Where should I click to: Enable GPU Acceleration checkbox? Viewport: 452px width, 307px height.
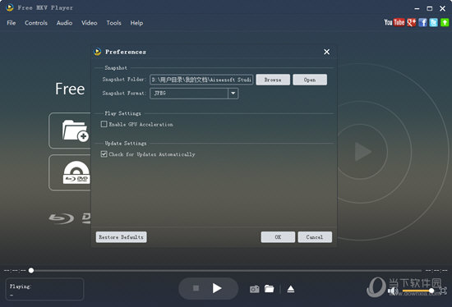104,124
